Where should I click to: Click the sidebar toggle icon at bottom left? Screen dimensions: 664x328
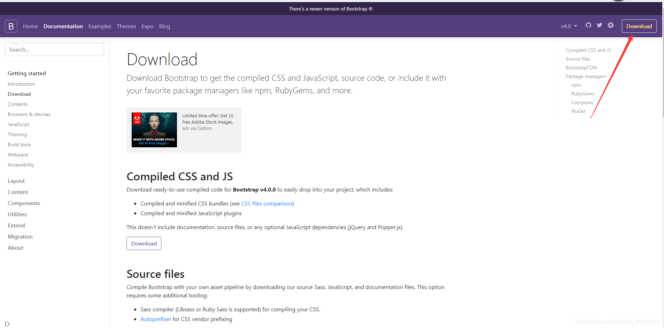[x=7, y=324]
